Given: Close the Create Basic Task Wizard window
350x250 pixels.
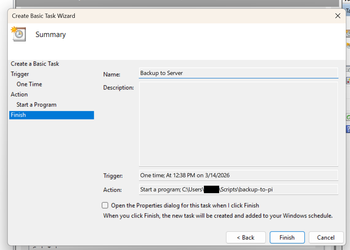Looking at the screenshot, I should click(338, 16).
